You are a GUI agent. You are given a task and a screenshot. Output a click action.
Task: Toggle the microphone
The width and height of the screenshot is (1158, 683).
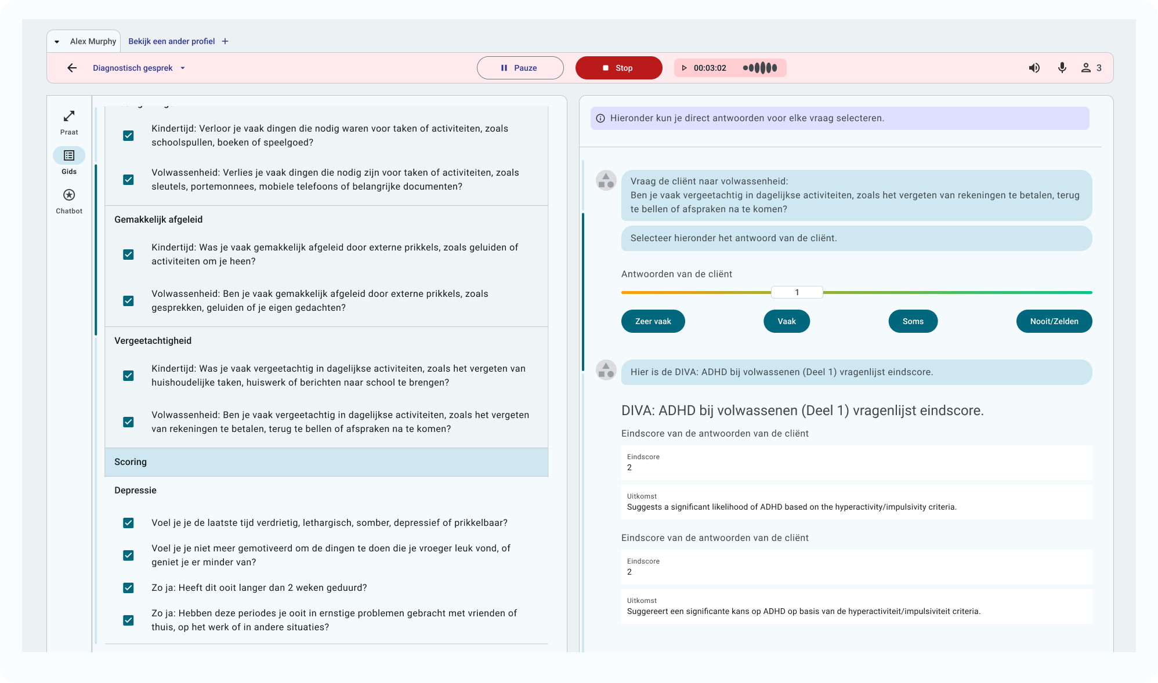(1062, 68)
